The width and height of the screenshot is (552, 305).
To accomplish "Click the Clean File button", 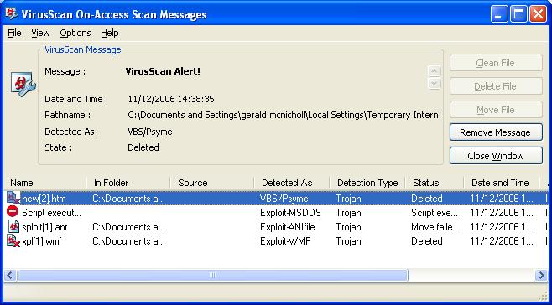I will click(496, 63).
